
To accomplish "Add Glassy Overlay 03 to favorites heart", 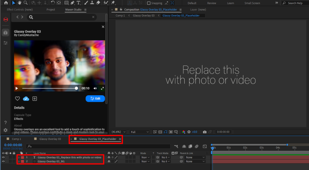I will point(17,99).
